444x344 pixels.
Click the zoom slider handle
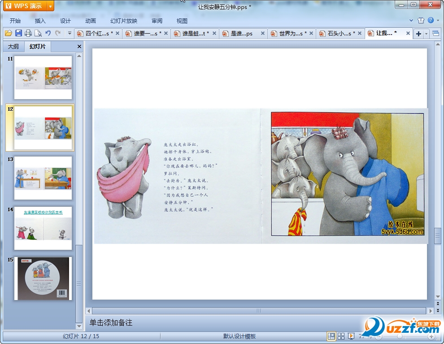coord(400,336)
